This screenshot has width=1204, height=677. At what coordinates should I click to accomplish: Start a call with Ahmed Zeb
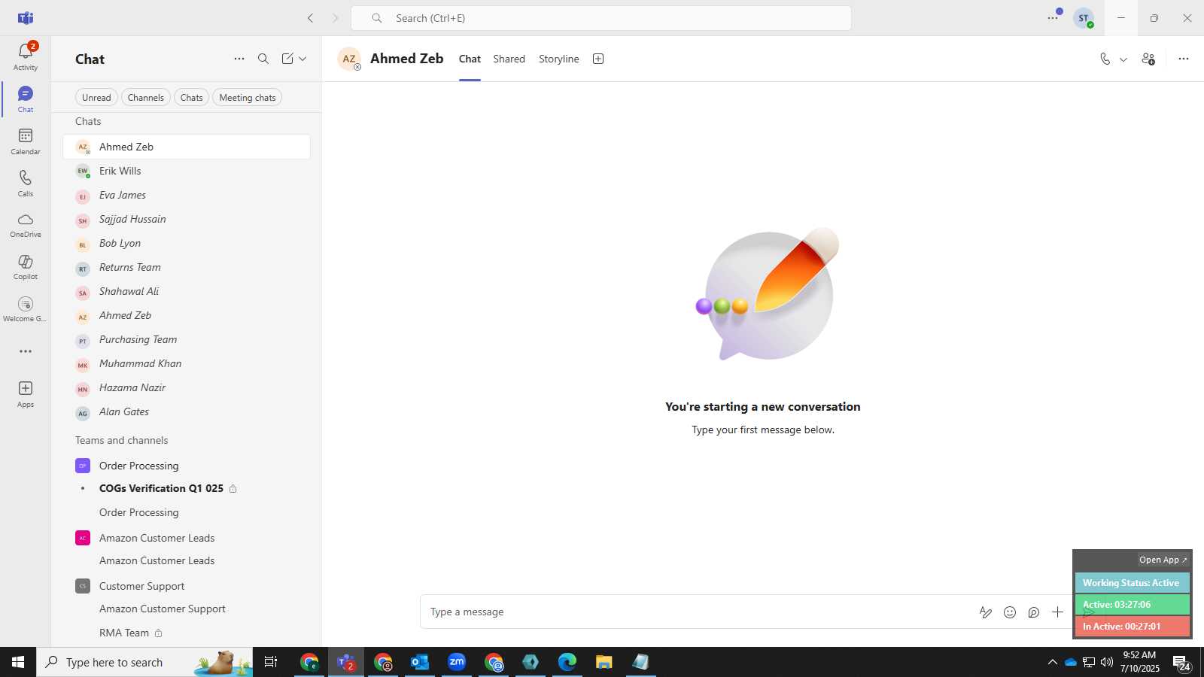pos(1105,59)
